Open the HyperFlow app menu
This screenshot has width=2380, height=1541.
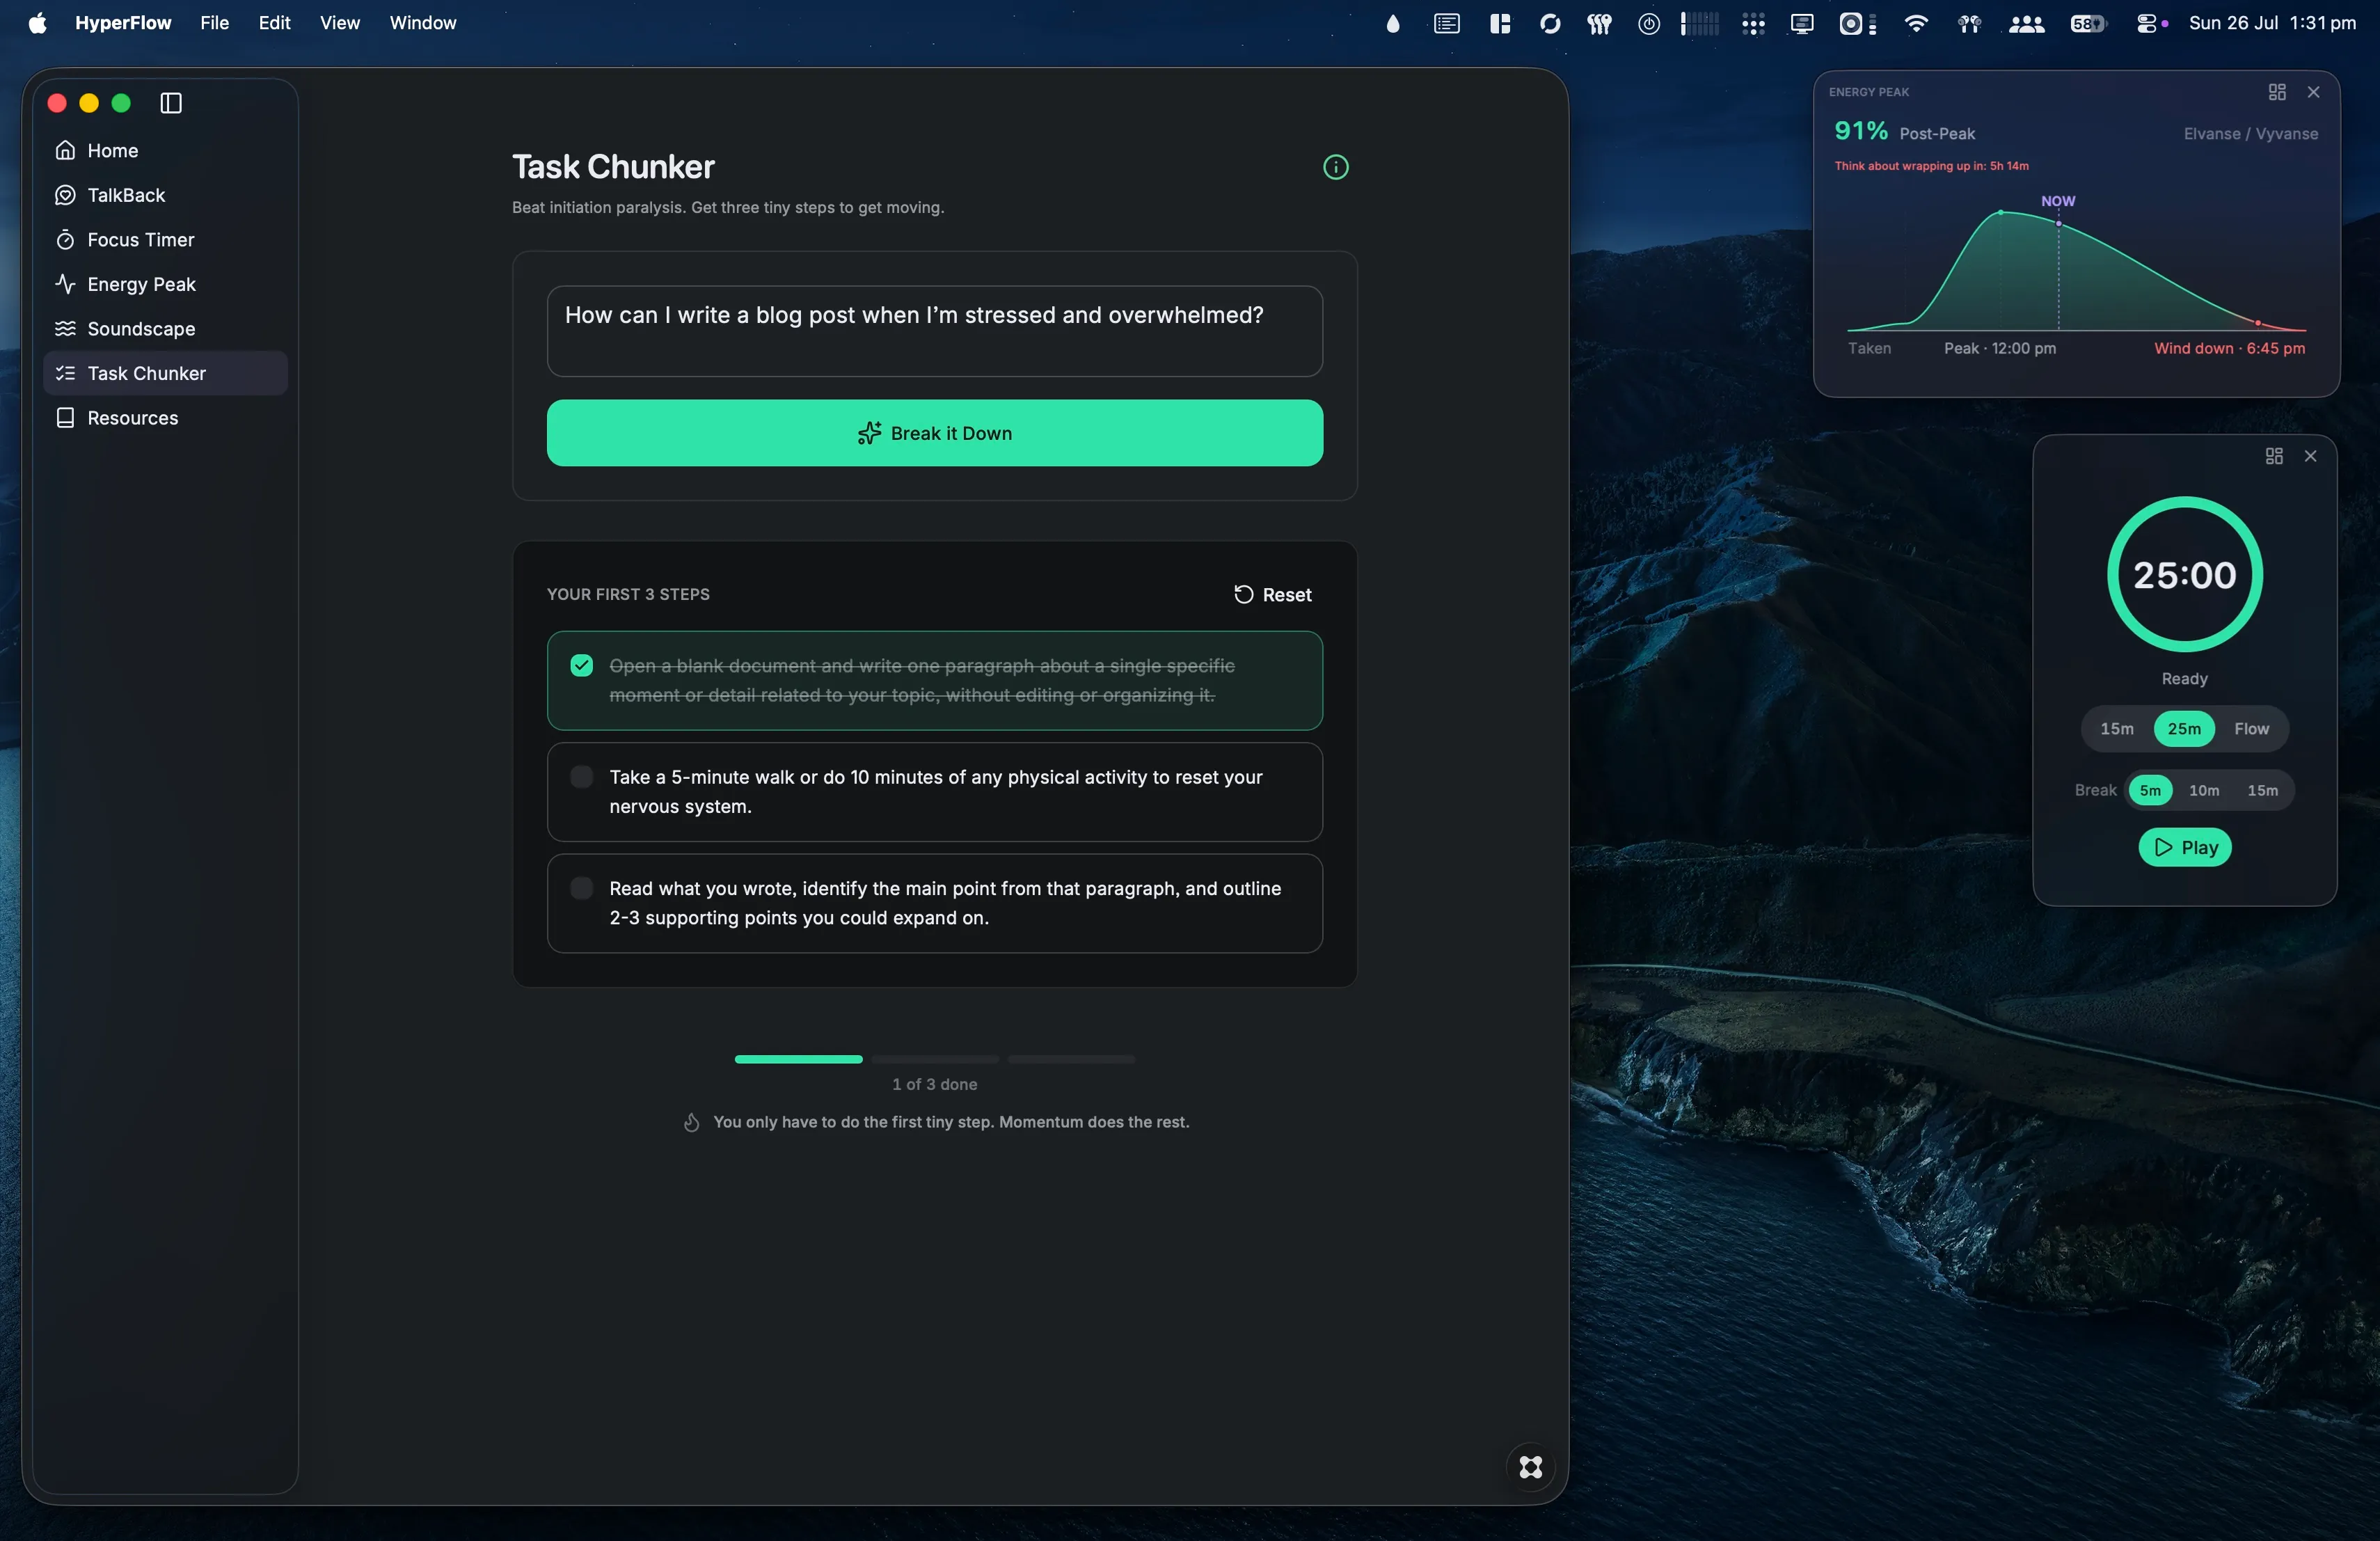tap(123, 23)
